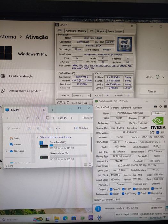The width and height of the screenshot is (168, 224).
Task: Toggle Vulkan checkbox
Action: [x=111, y=194]
